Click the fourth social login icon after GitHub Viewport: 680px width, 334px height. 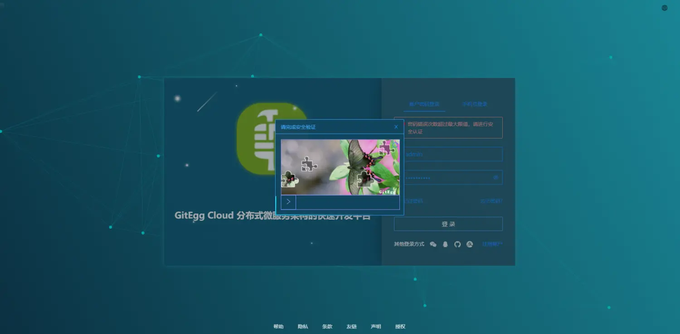470,244
